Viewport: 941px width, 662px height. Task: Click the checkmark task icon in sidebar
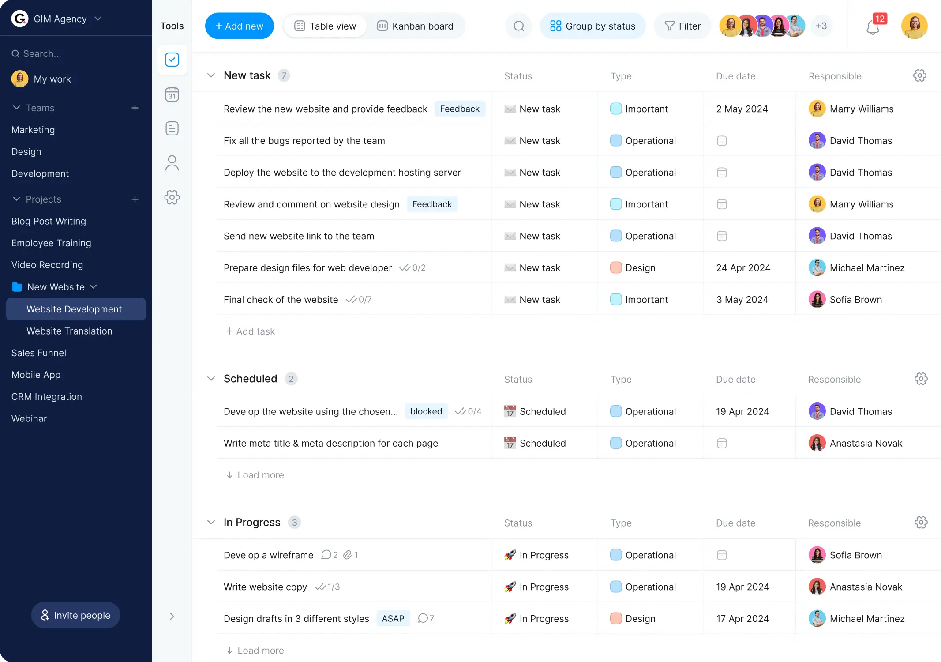pyautogui.click(x=172, y=60)
